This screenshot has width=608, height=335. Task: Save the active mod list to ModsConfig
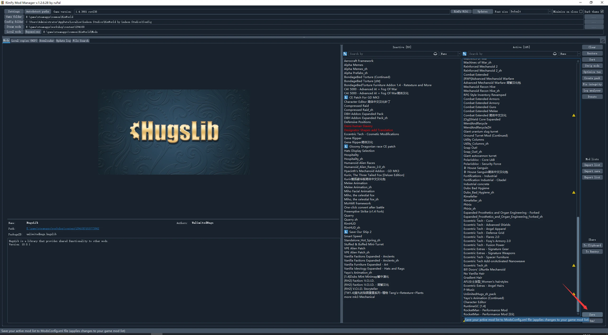[x=592, y=315]
